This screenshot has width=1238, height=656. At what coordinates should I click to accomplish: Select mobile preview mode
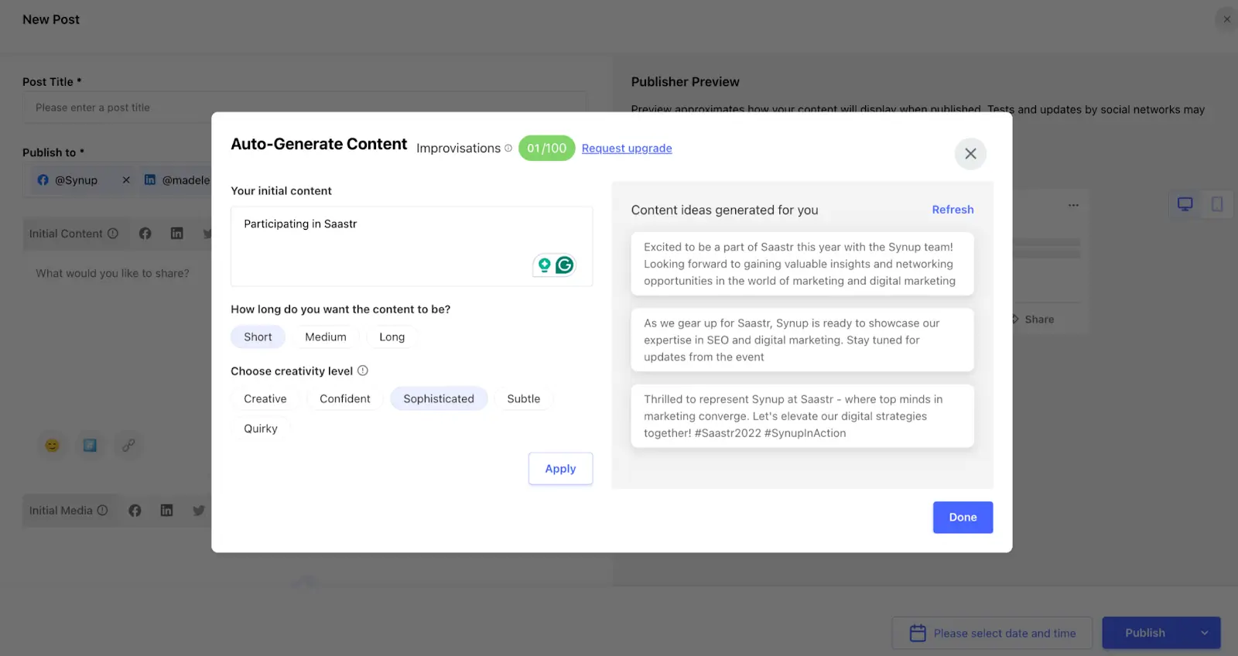point(1217,204)
